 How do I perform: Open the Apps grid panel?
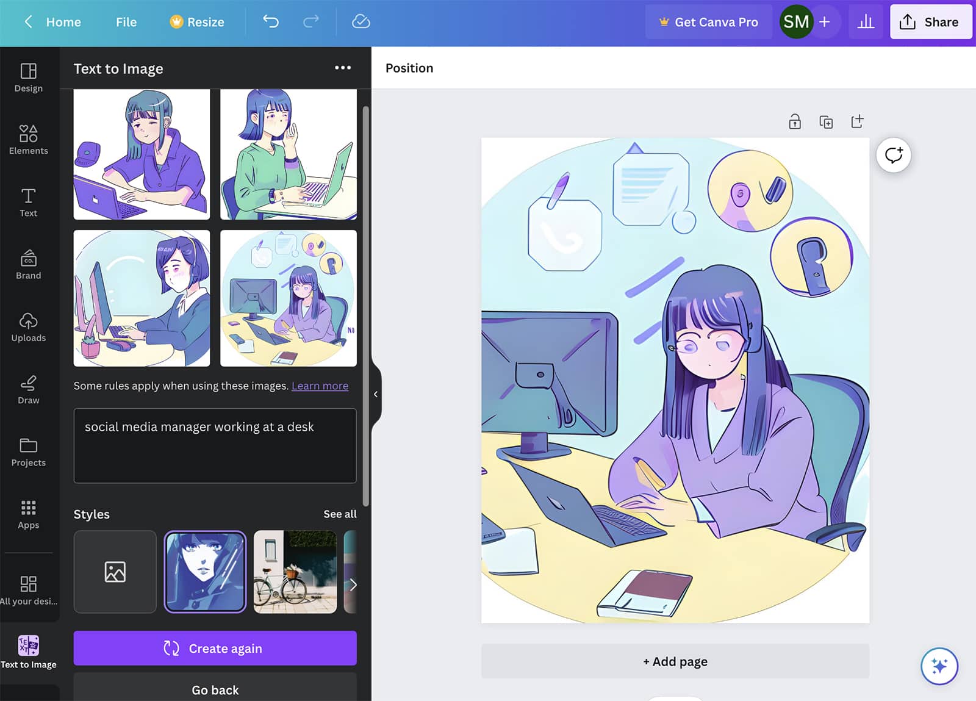(x=29, y=514)
